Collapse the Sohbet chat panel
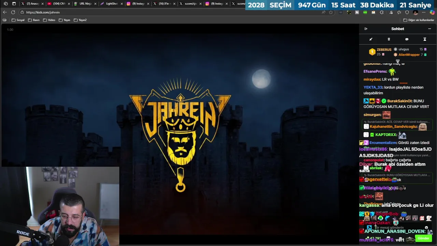 pos(366,29)
